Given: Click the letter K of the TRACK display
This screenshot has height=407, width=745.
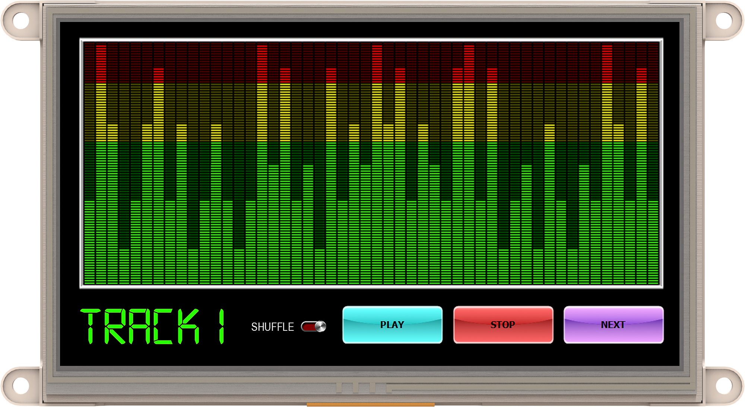Looking at the screenshot, I should (188, 326).
